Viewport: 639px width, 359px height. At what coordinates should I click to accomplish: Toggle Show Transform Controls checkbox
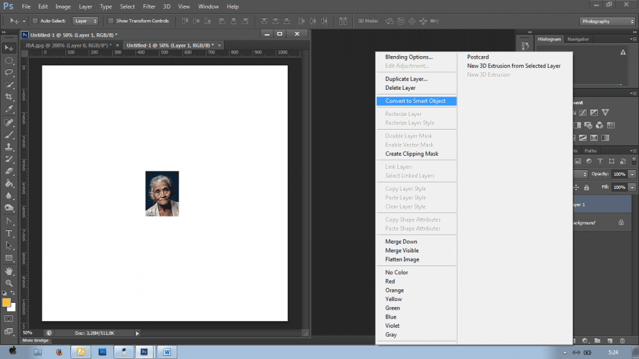(x=110, y=21)
